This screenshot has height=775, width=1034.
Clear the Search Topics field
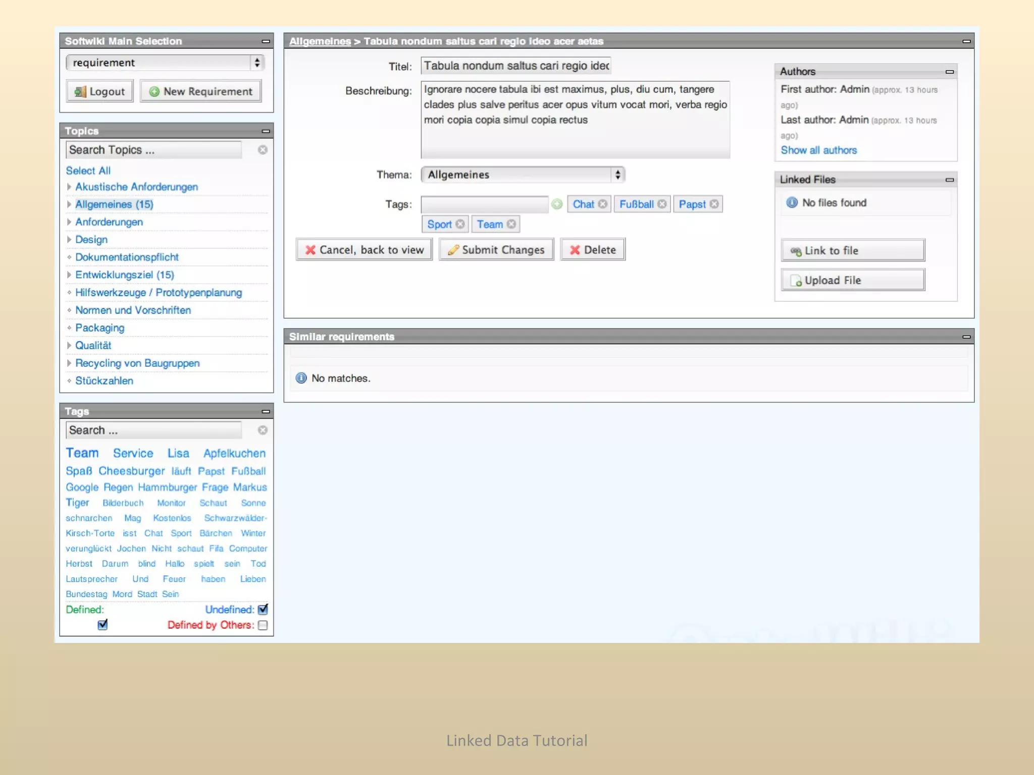coord(263,150)
